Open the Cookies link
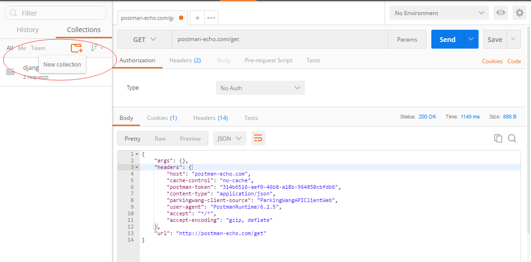The width and height of the screenshot is (531, 262). 492,61
